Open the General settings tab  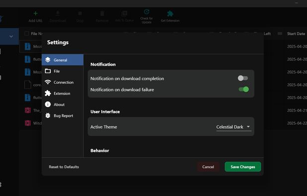click(63, 60)
